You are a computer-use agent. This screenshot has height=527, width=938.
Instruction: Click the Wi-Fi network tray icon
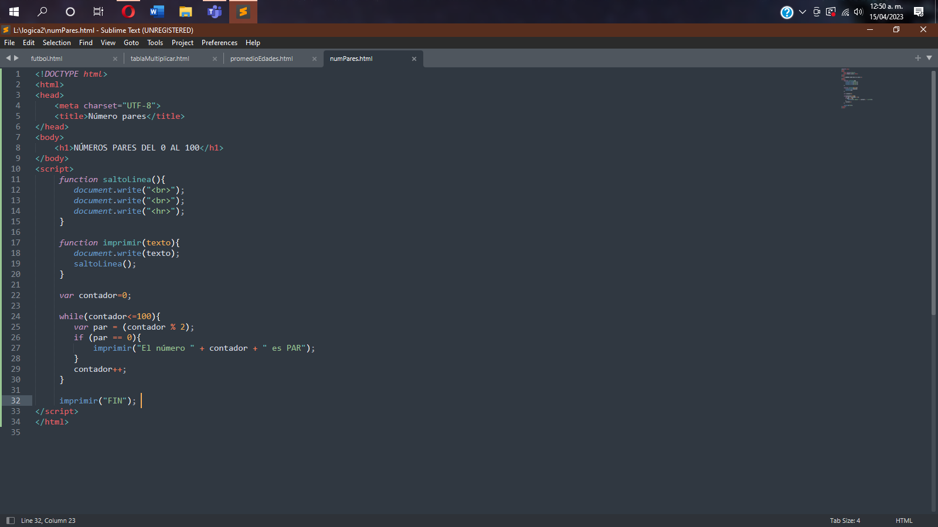point(845,12)
